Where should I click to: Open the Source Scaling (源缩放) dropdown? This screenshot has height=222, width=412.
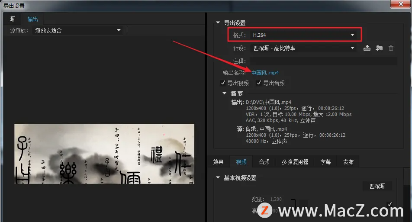tap(78, 30)
